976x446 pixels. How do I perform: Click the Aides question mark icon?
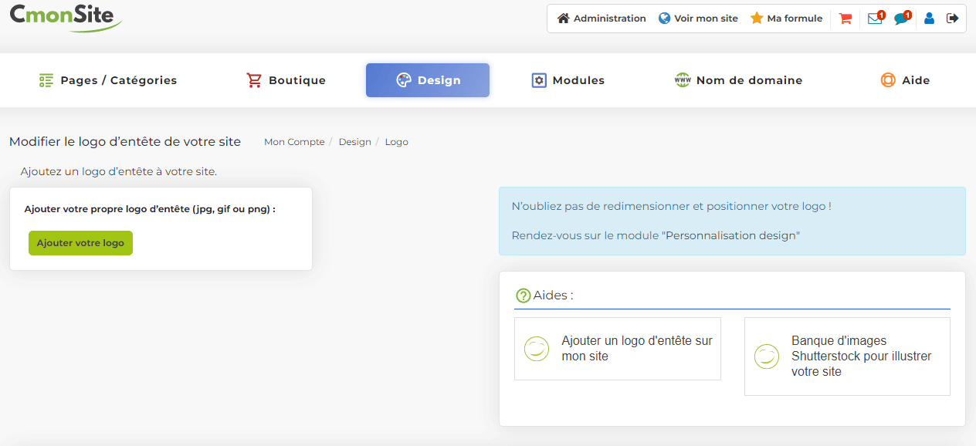coord(523,296)
